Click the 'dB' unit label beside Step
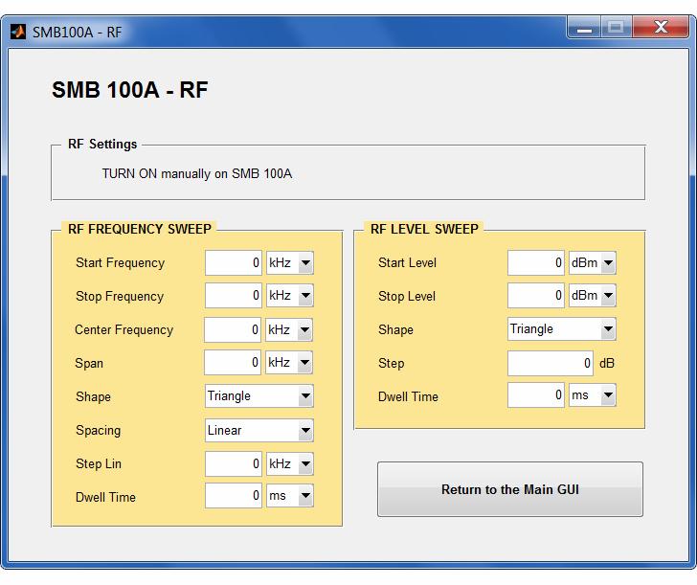The height and width of the screenshot is (585, 697). pyautogui.click(x=607, y=363)
